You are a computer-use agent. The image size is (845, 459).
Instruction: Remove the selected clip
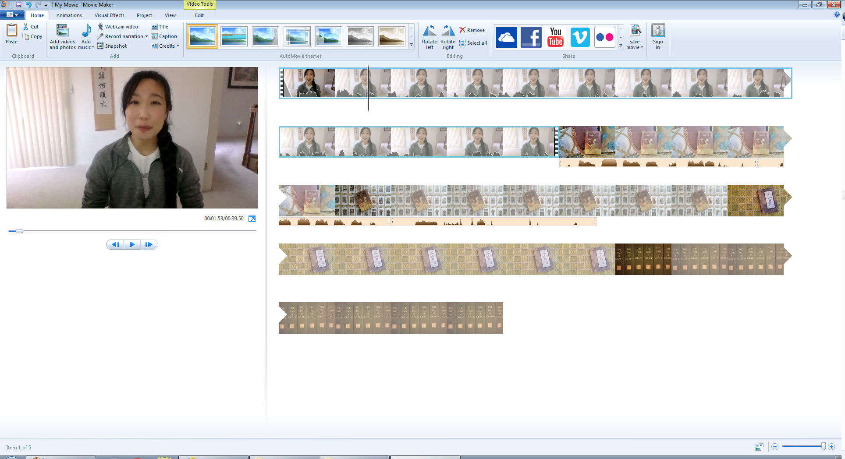[472, 30]
